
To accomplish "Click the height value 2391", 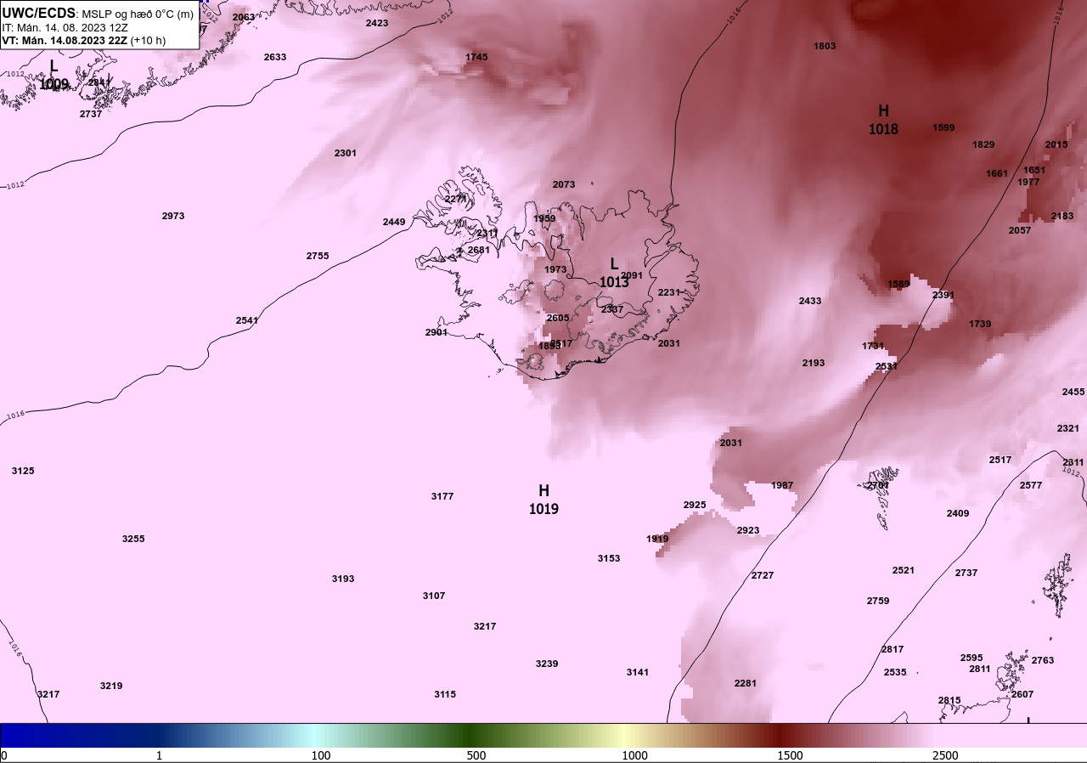I will 943,295.
